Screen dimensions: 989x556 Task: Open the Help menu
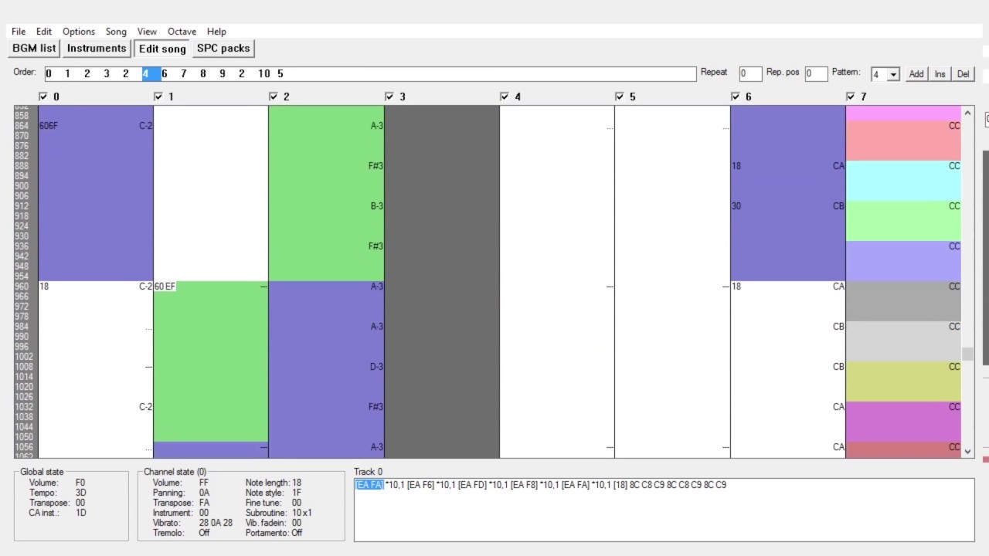216,32
